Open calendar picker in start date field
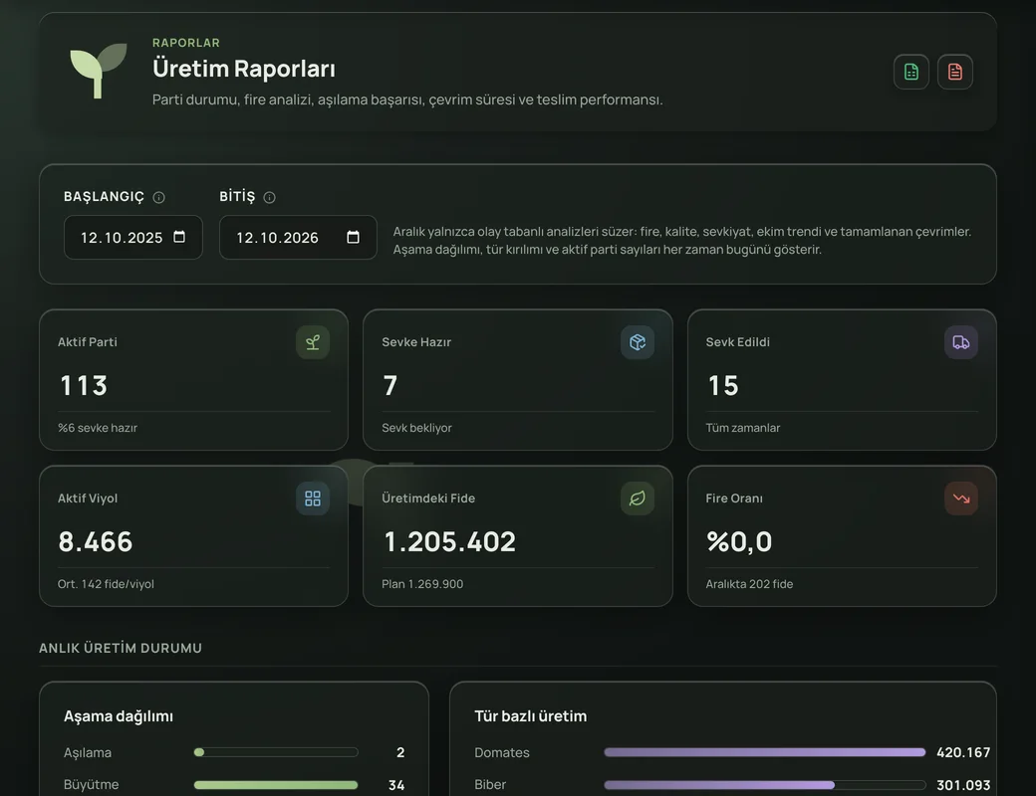This screenshot has height=796, width=1036. (179, 237)
